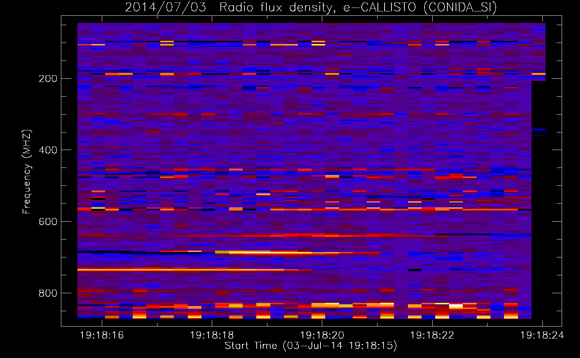
Task: Click the 400 frequency tick label
Action: pyautogui.click(x=48, y=150)
